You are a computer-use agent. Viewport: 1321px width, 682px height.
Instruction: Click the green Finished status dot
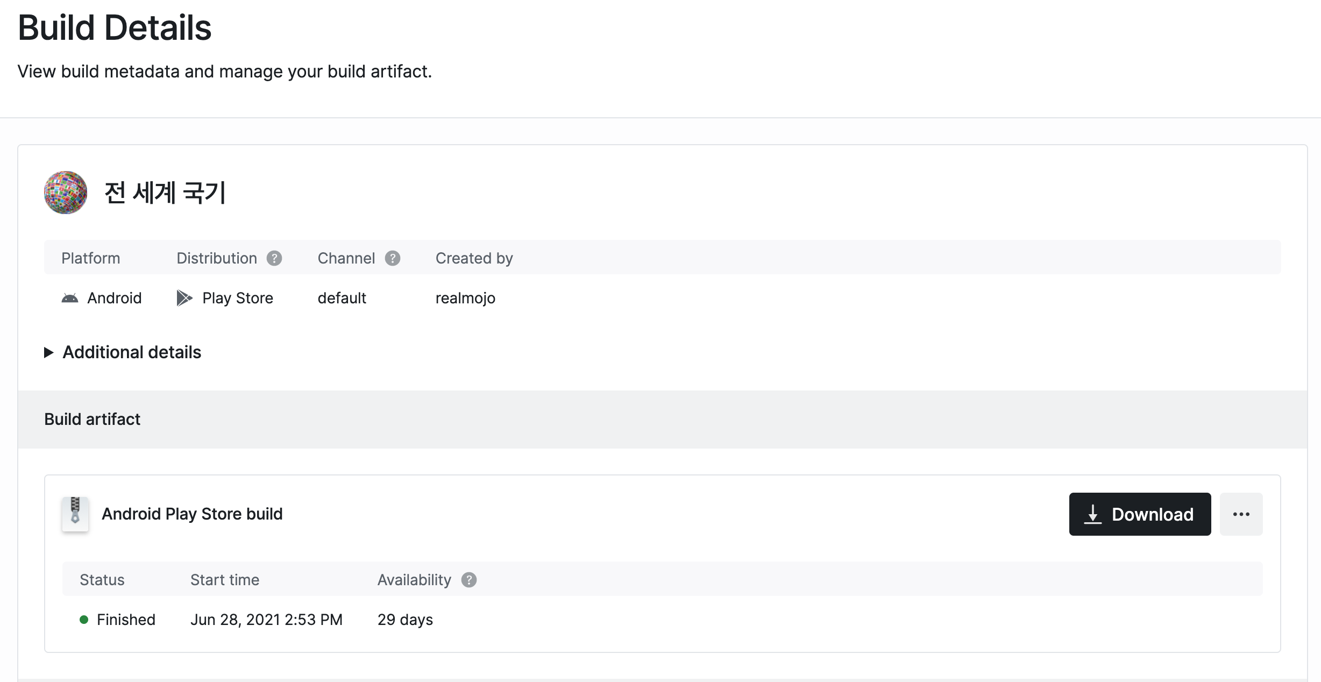click(x=84, y=620)
